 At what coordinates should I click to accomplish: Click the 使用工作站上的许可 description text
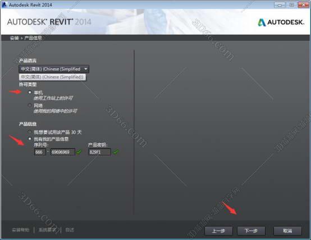point(53,98)
